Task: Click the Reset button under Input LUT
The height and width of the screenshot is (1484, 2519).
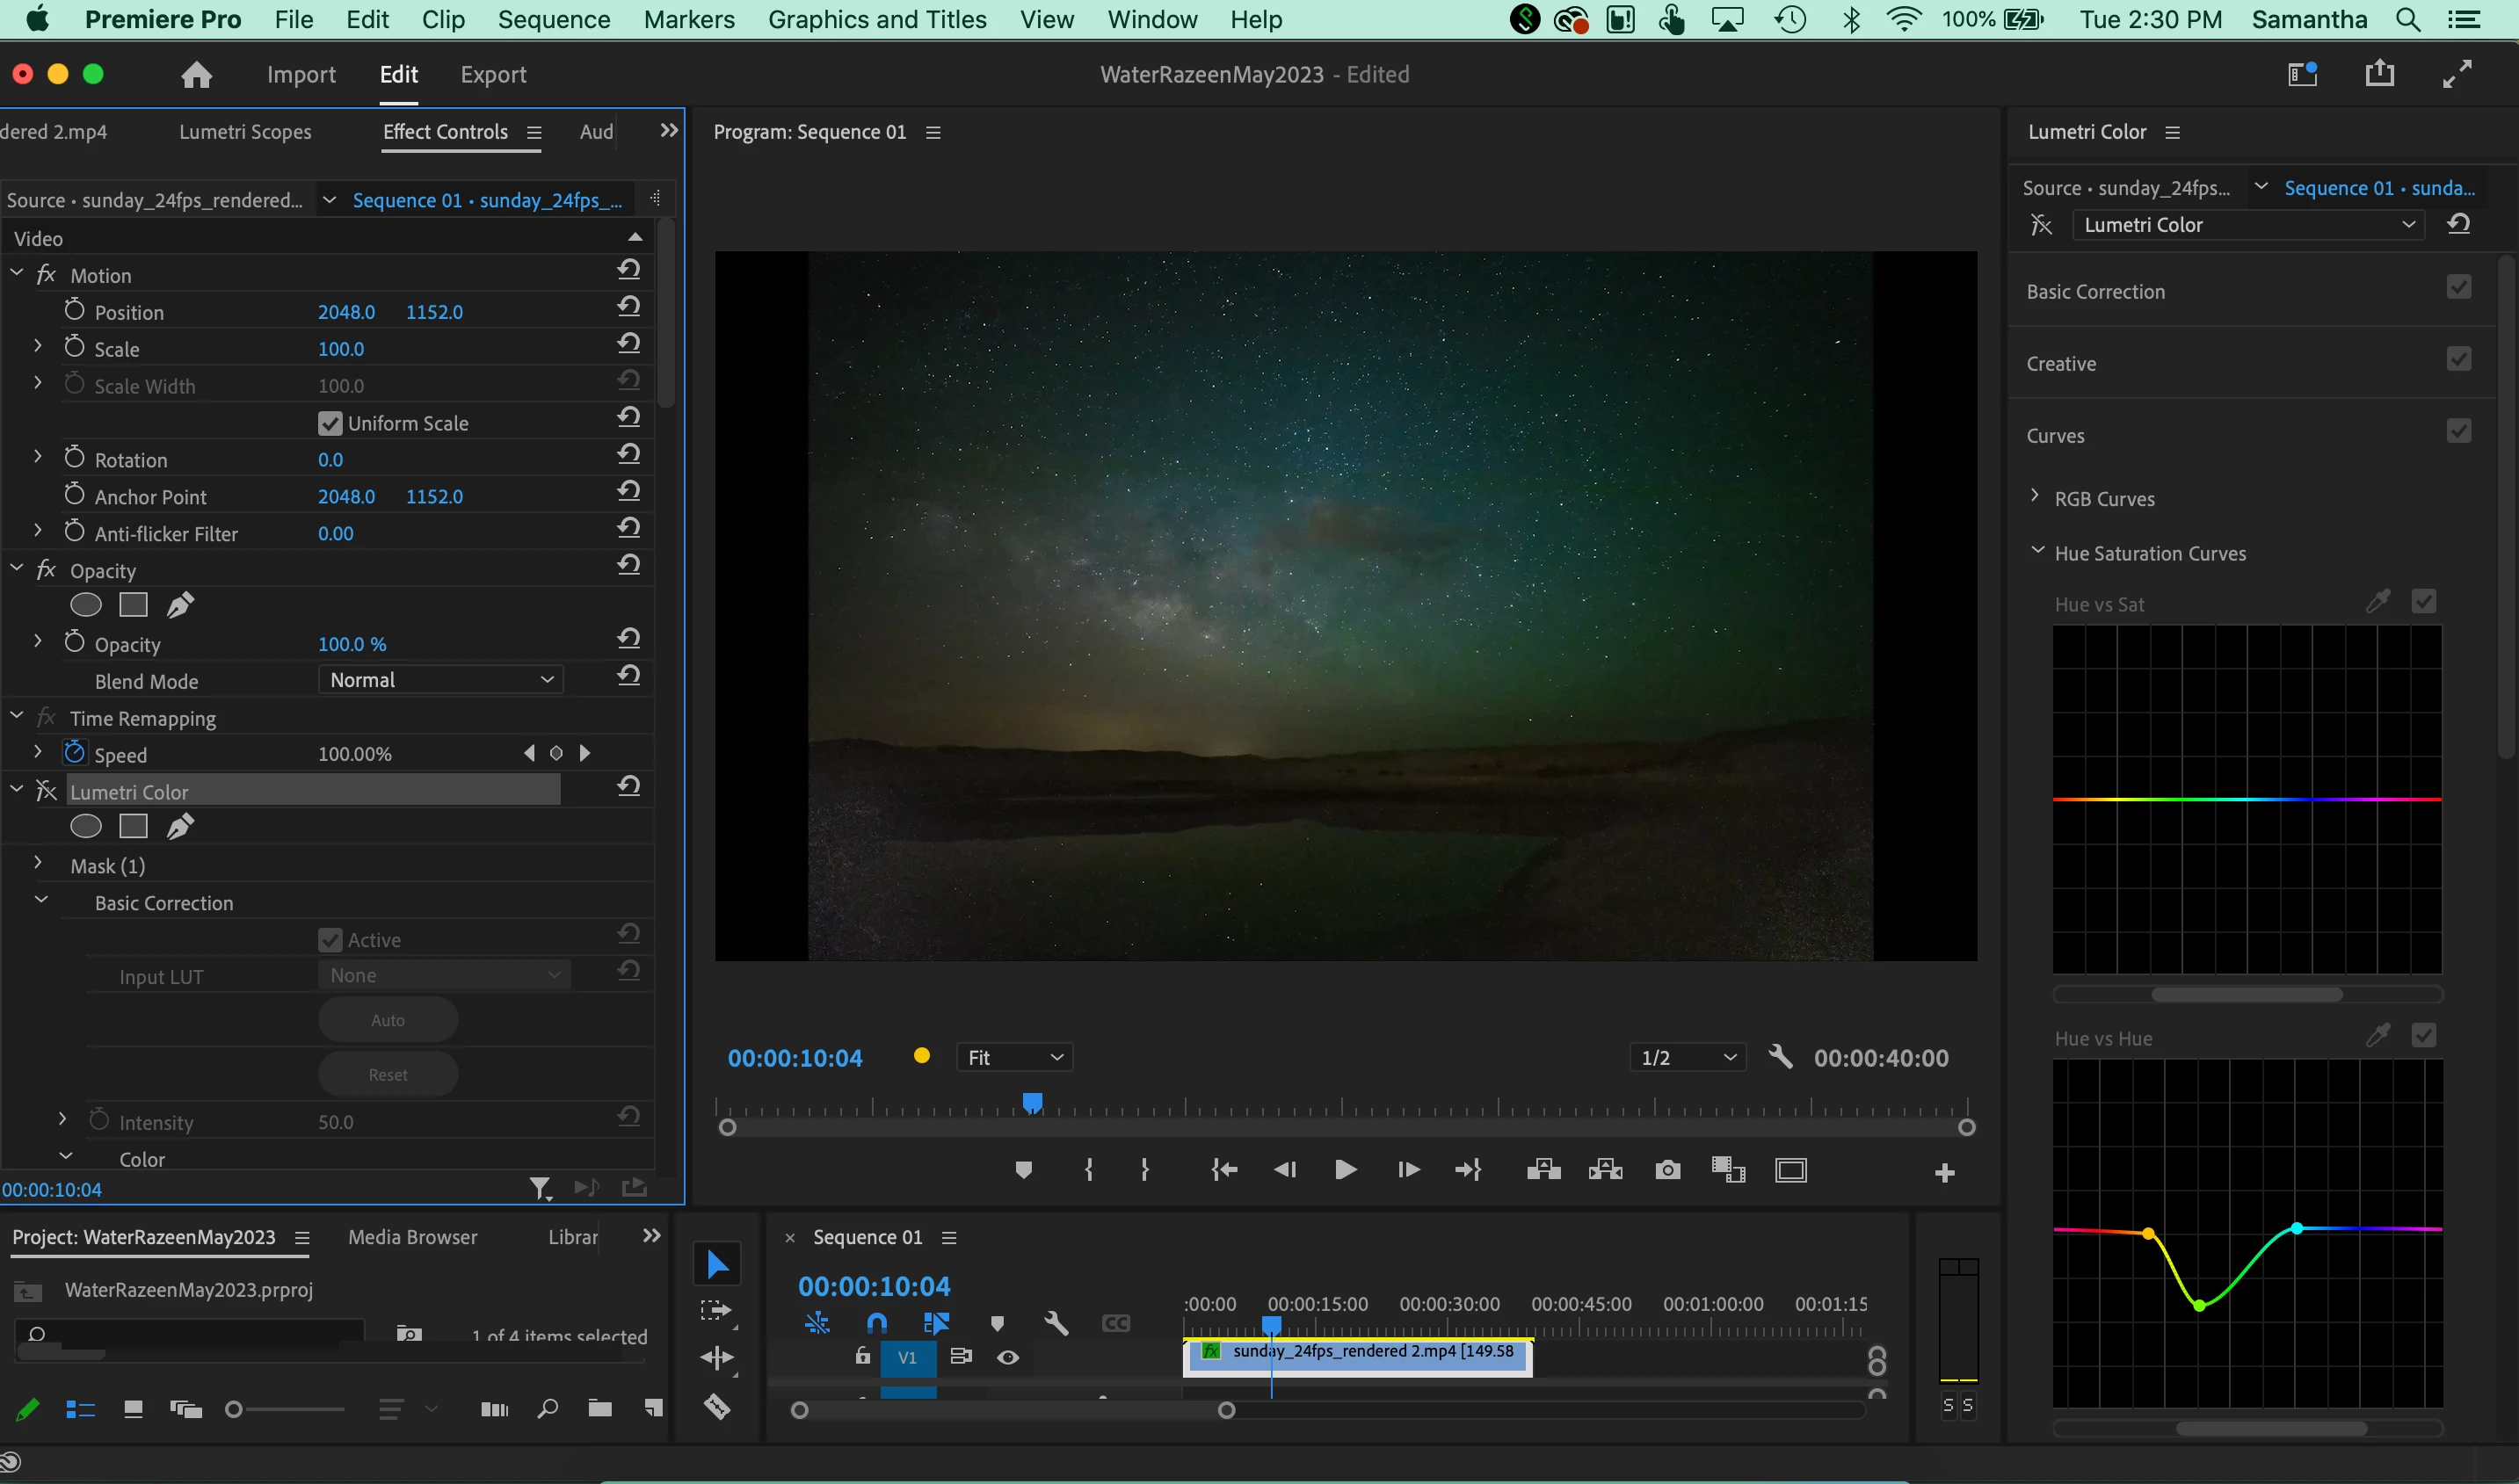Action: click(x=388, y=1074)
